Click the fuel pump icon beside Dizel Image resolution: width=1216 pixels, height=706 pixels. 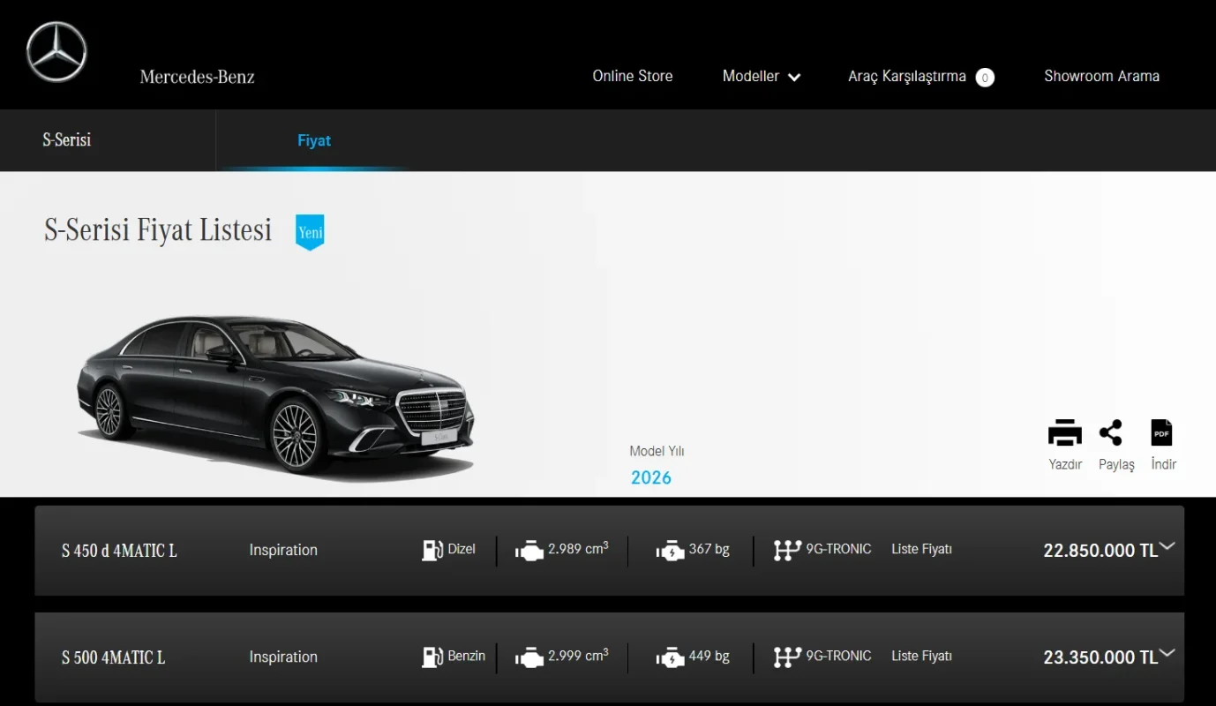[432, 551]
